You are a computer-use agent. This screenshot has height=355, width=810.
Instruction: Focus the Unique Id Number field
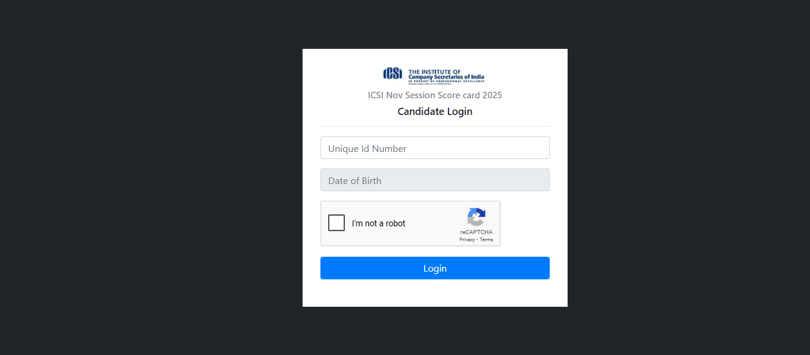pyautogui.click(x=435, y=148)
